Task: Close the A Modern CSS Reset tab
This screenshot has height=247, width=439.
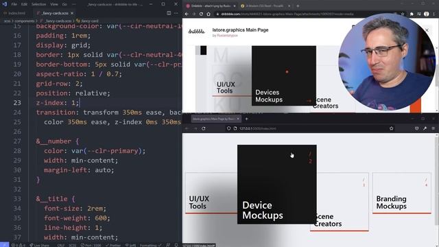Action: pyautogui.click(x=289, y=6)
